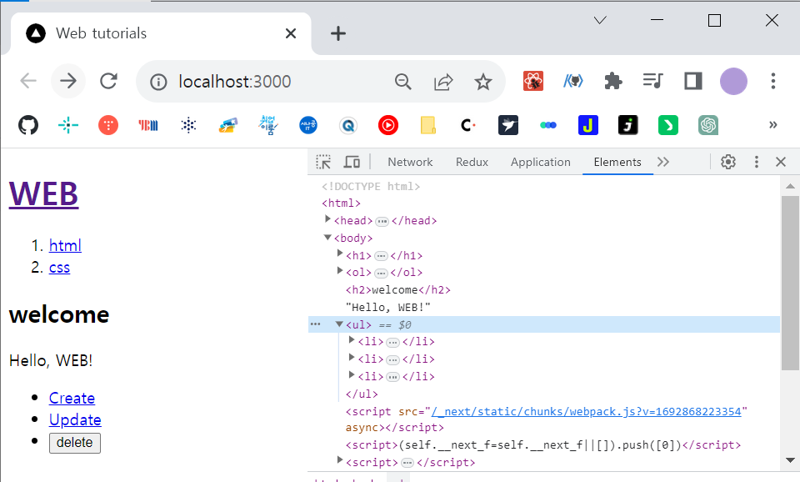Open the ChatGPT bookmark
Screen dimensions: 800x482
708,125
